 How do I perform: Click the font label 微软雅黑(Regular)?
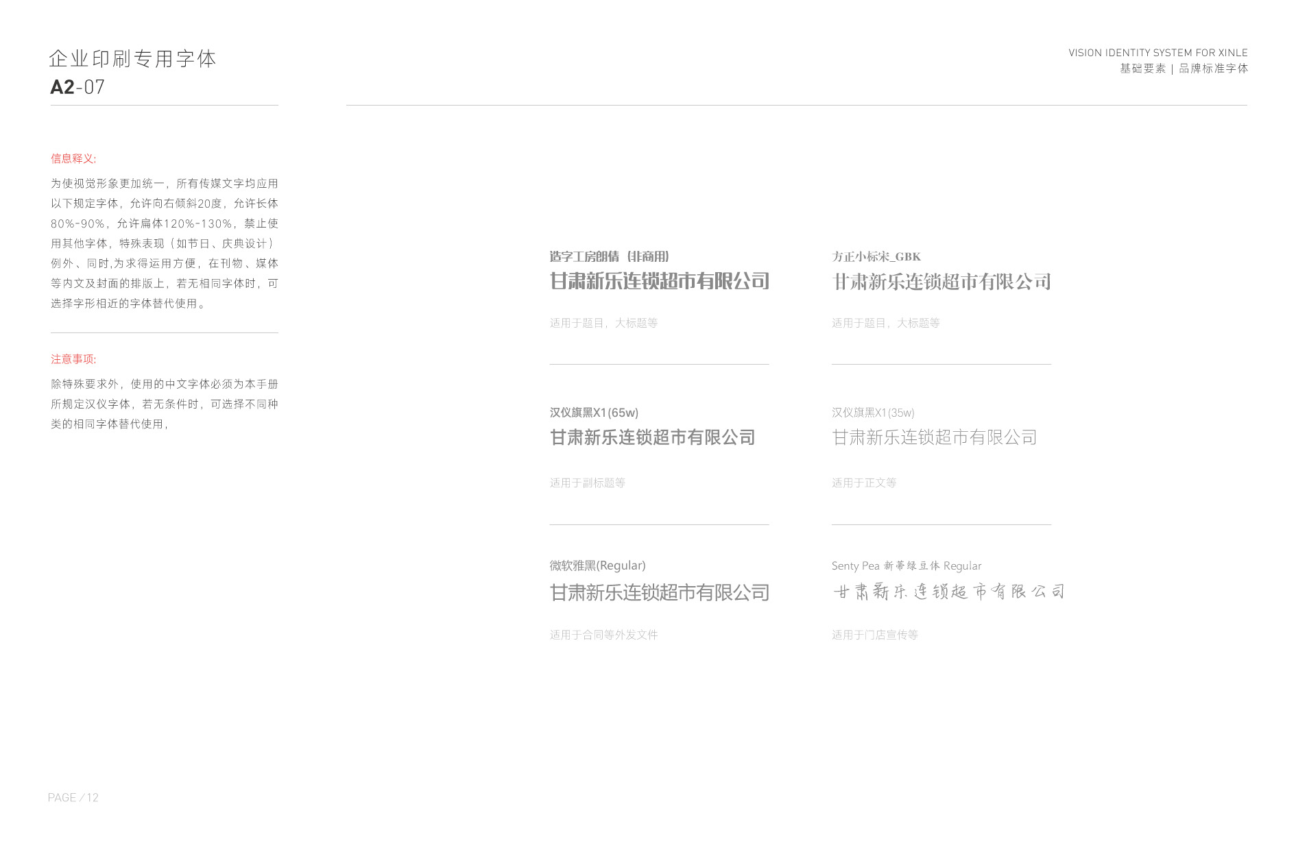[597, 566]
